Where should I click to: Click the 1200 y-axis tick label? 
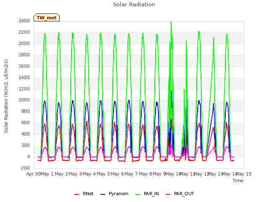click(x=24, y=89)
